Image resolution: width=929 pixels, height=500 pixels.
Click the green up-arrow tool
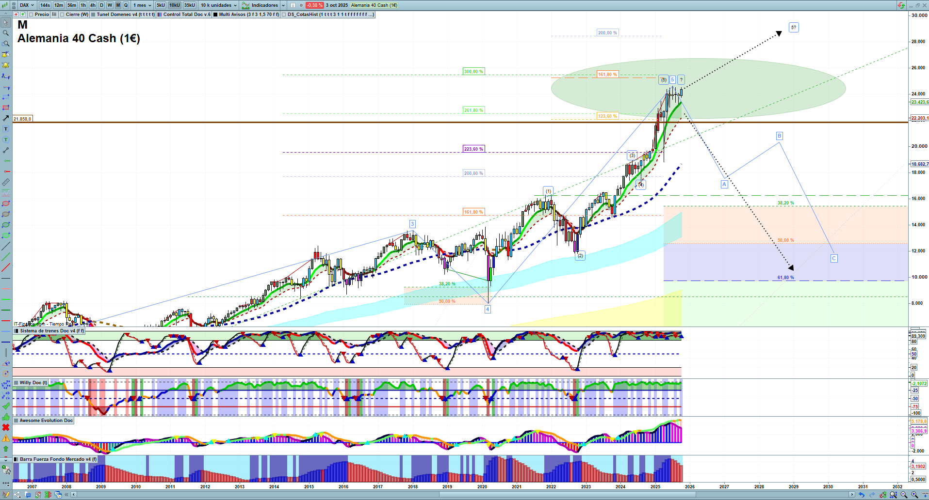6,449
